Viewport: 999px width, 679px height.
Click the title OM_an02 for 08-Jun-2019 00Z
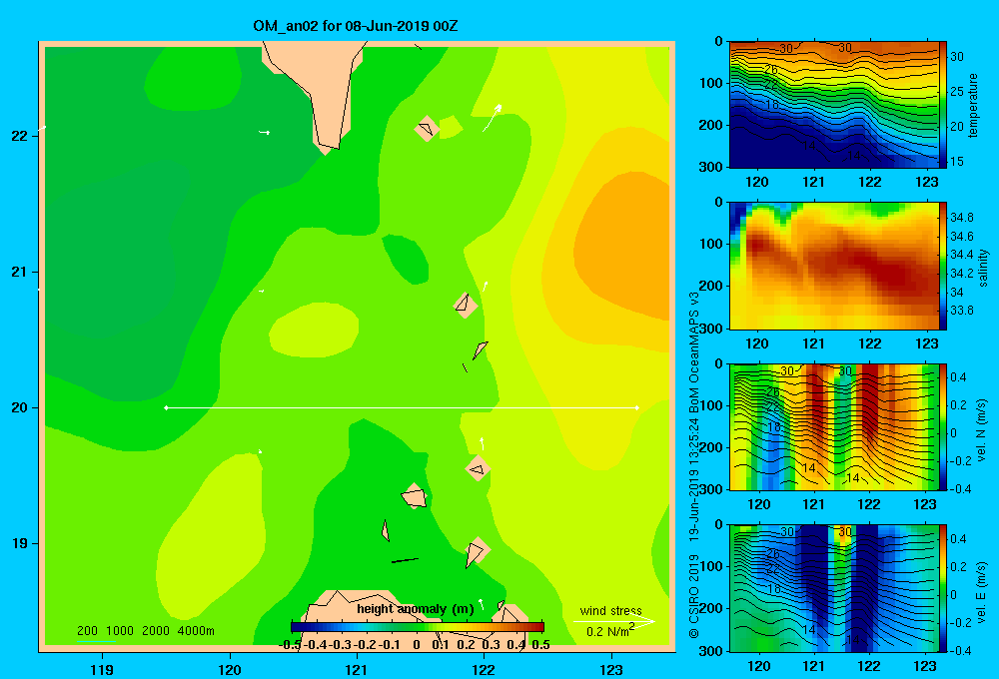click(356, 26)
